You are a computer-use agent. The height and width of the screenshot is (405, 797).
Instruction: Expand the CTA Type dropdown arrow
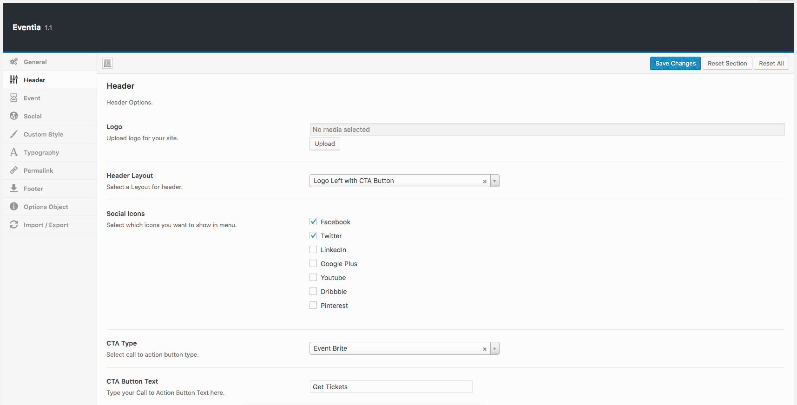[494, 349]
